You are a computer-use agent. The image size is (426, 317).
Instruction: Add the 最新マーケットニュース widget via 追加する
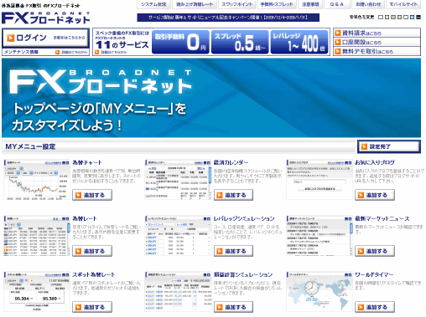point(375,251)
